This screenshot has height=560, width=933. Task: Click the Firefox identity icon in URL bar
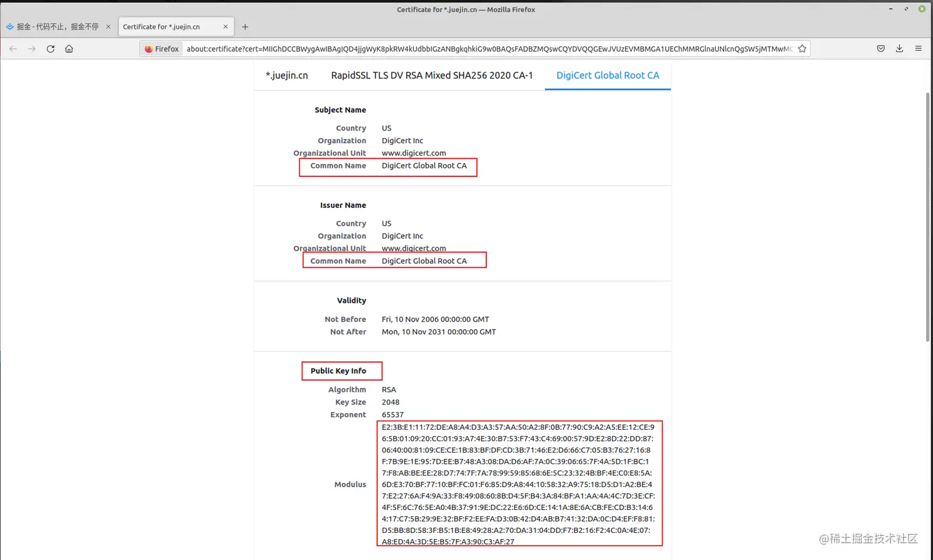[x=162, y=49]
